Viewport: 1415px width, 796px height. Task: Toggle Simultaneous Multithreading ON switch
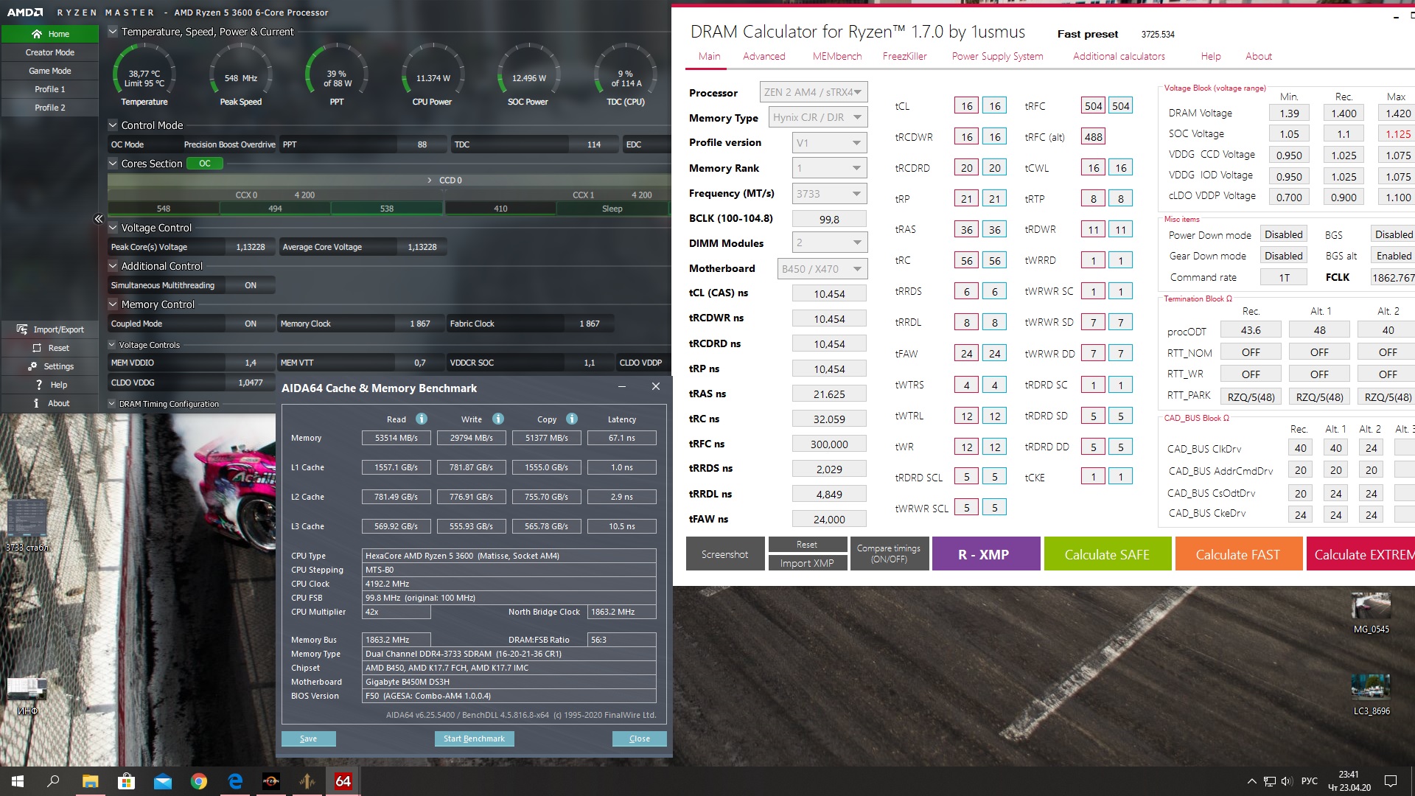pos(251,285)
